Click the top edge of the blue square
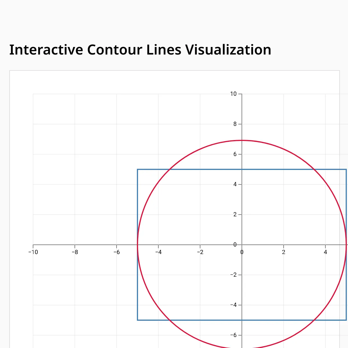 (203, 169)
